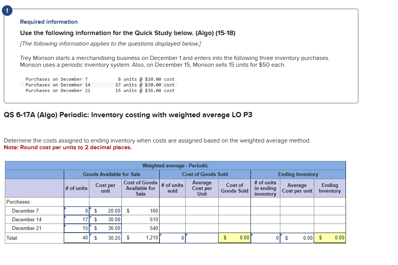Click Purchases on December 21 line
Screen dimensions: 398x265
pyautogui.click(x=100, y=90)
